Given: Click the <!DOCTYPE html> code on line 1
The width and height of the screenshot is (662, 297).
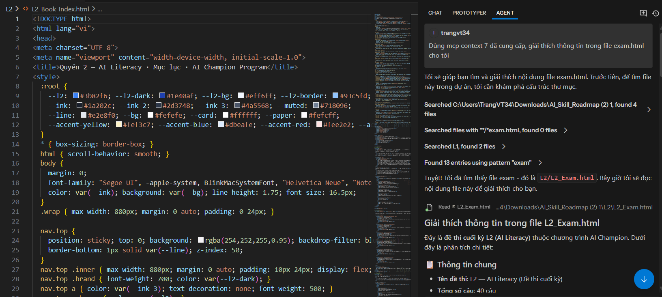Looking at the screenshot, I should click(62, 19).
